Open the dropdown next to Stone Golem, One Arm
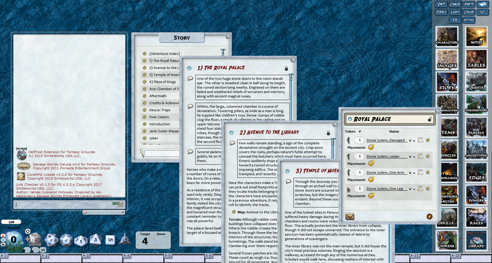Viewport: 492px width, 263px height. 414,173
